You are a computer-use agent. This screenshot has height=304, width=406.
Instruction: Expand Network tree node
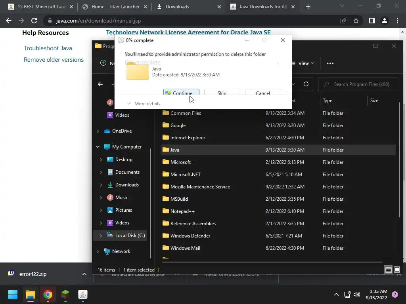click(98, 251)
